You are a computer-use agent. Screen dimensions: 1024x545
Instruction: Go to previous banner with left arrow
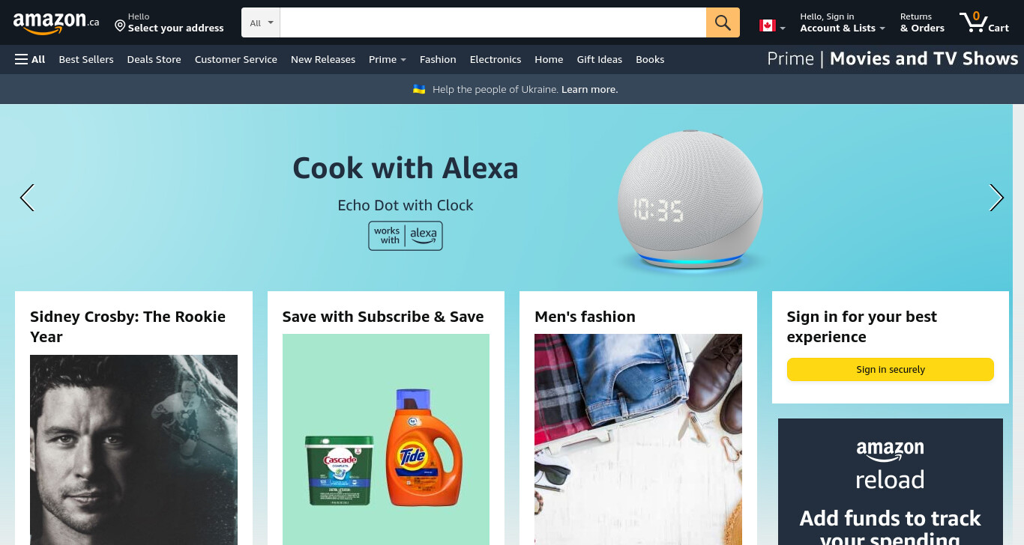27,198
